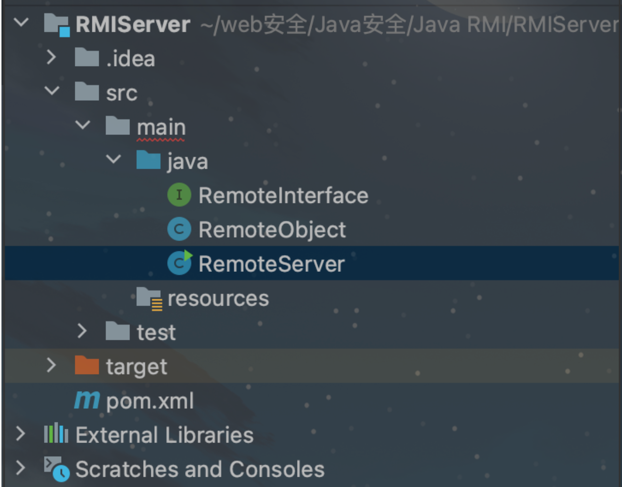
Task: Click the class icon beside RemoteObject
Action: (x=180, y=229)
